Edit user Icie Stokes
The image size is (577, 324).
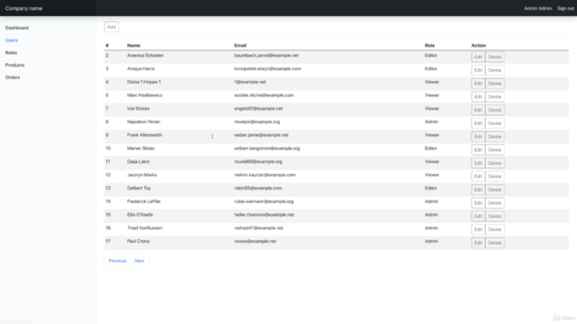coord(478,110)
